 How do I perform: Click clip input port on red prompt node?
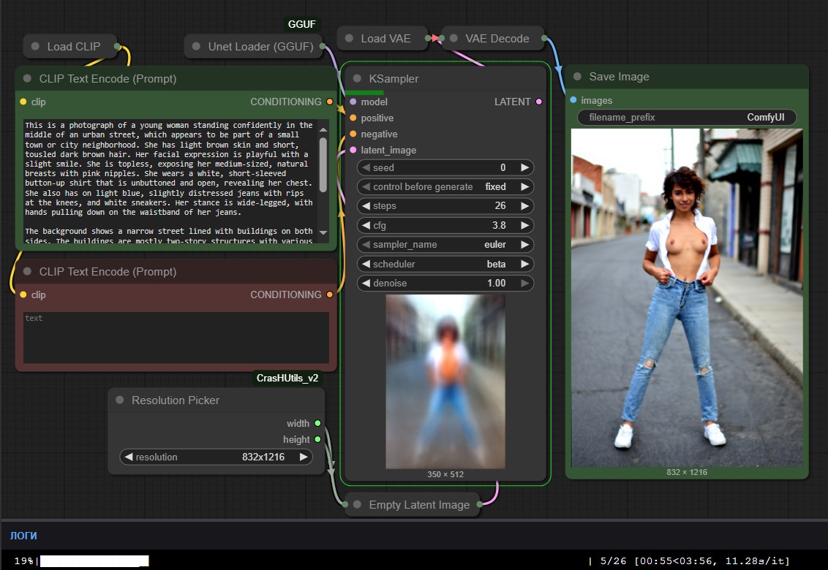23,294
